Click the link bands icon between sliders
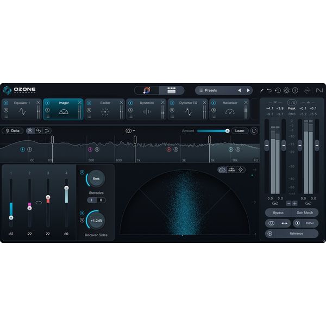 [39, 203]
